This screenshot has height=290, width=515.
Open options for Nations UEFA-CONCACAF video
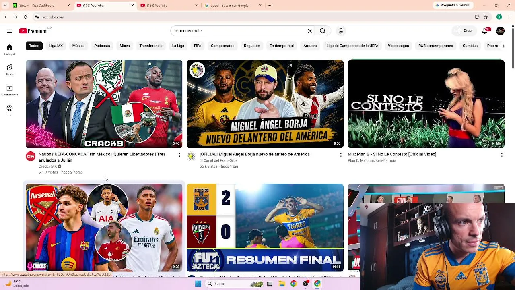180,155
